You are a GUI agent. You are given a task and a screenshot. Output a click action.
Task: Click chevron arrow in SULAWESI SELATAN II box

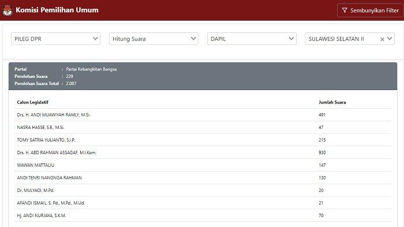[390, 39]
